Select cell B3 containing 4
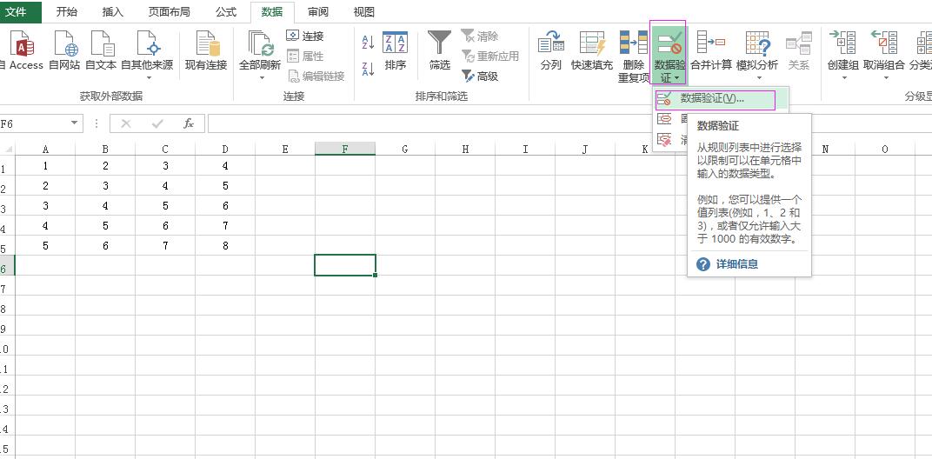This screenshot has width=932, height=459. tap(105, 206)
